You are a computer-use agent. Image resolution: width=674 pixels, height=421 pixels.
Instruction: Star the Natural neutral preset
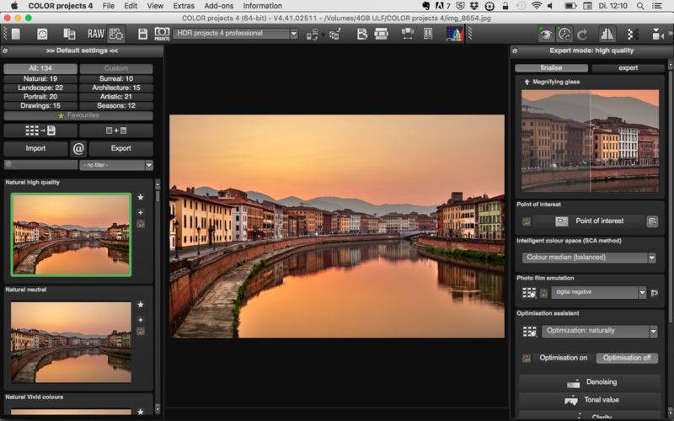click(x=140, y=305)
